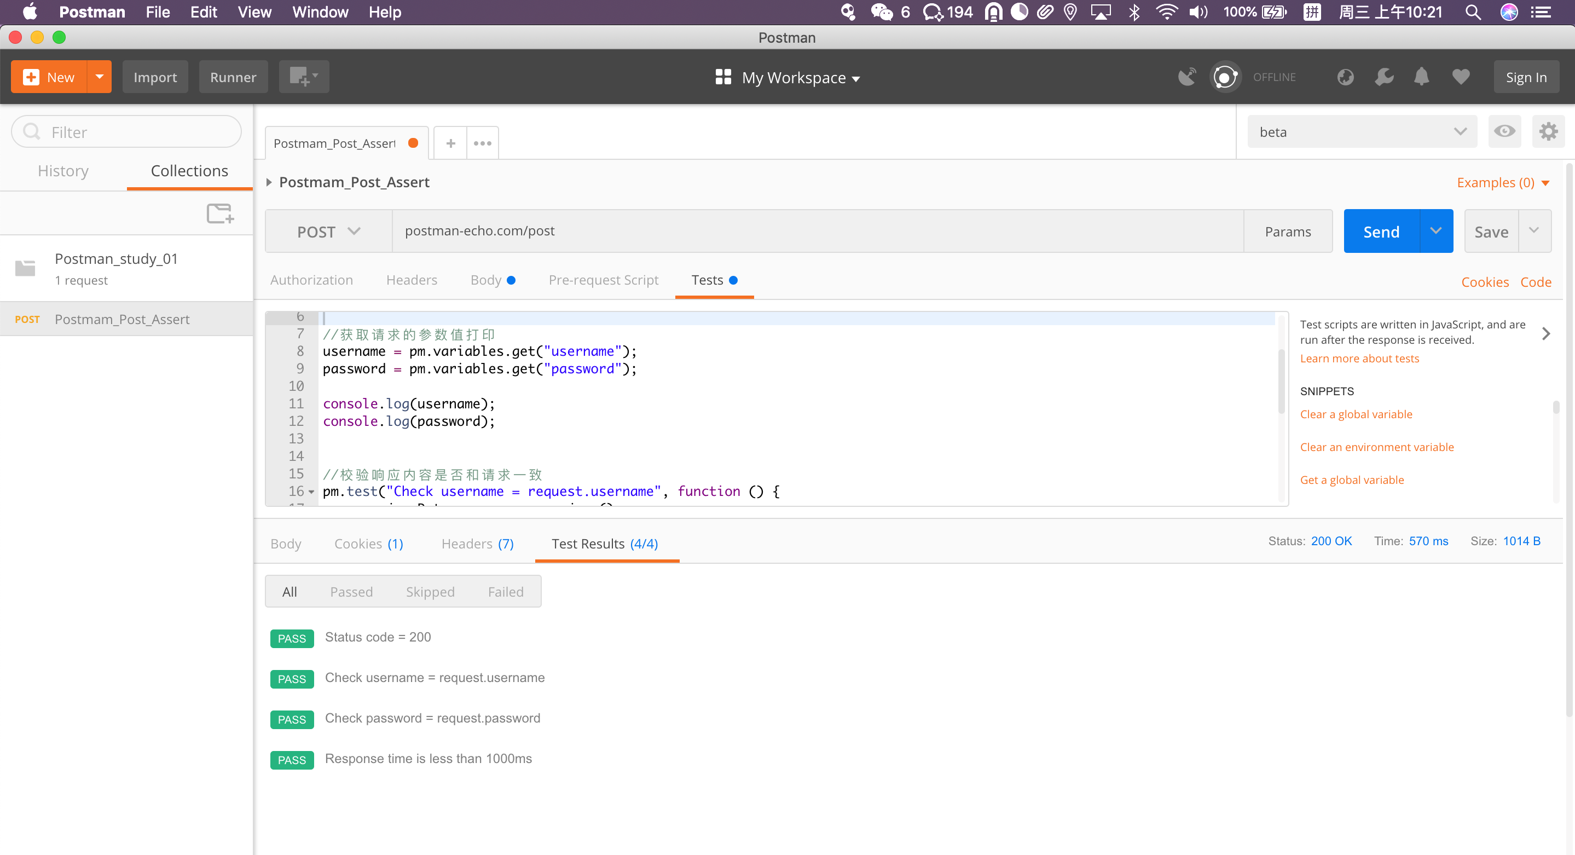Open the POST method dropdown

328,232
